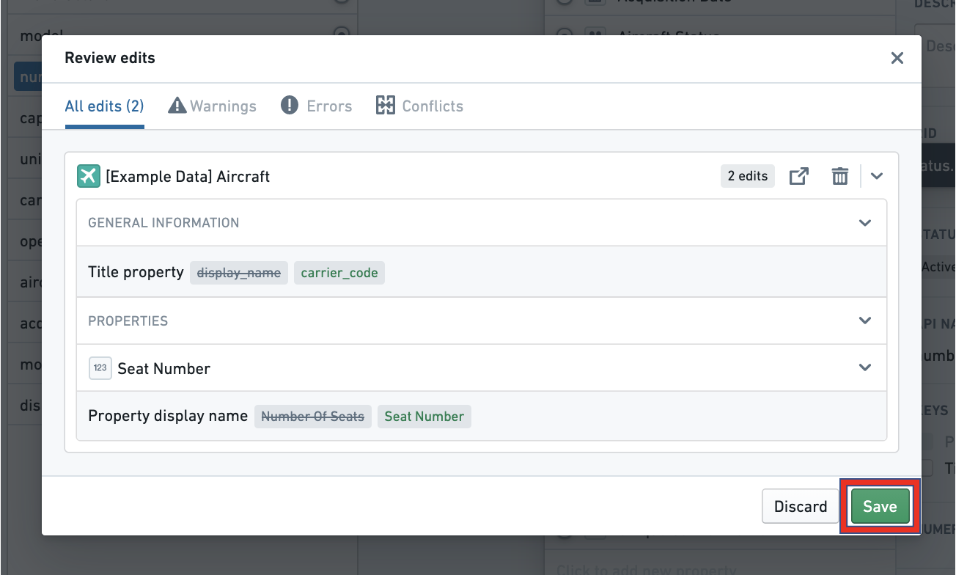This screenshot has height=575, width=956.
Task: Click the Seat Number new value tag
Action: [x=424, y=417]
